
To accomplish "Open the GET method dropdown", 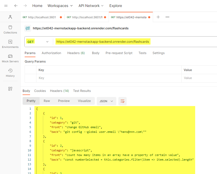I will tap(38, 42).
